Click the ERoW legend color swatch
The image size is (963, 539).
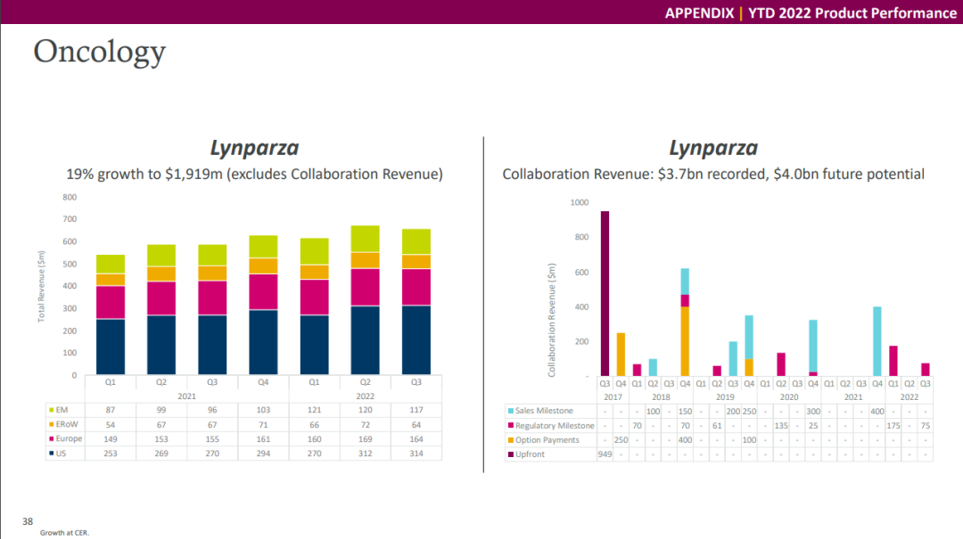coord(50,423)
